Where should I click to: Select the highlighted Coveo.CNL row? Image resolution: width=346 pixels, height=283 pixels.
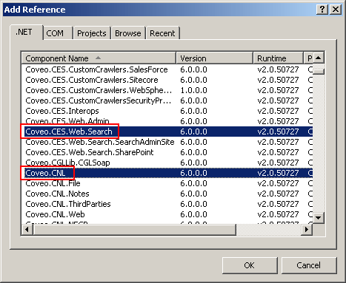[x=167, y=173]
